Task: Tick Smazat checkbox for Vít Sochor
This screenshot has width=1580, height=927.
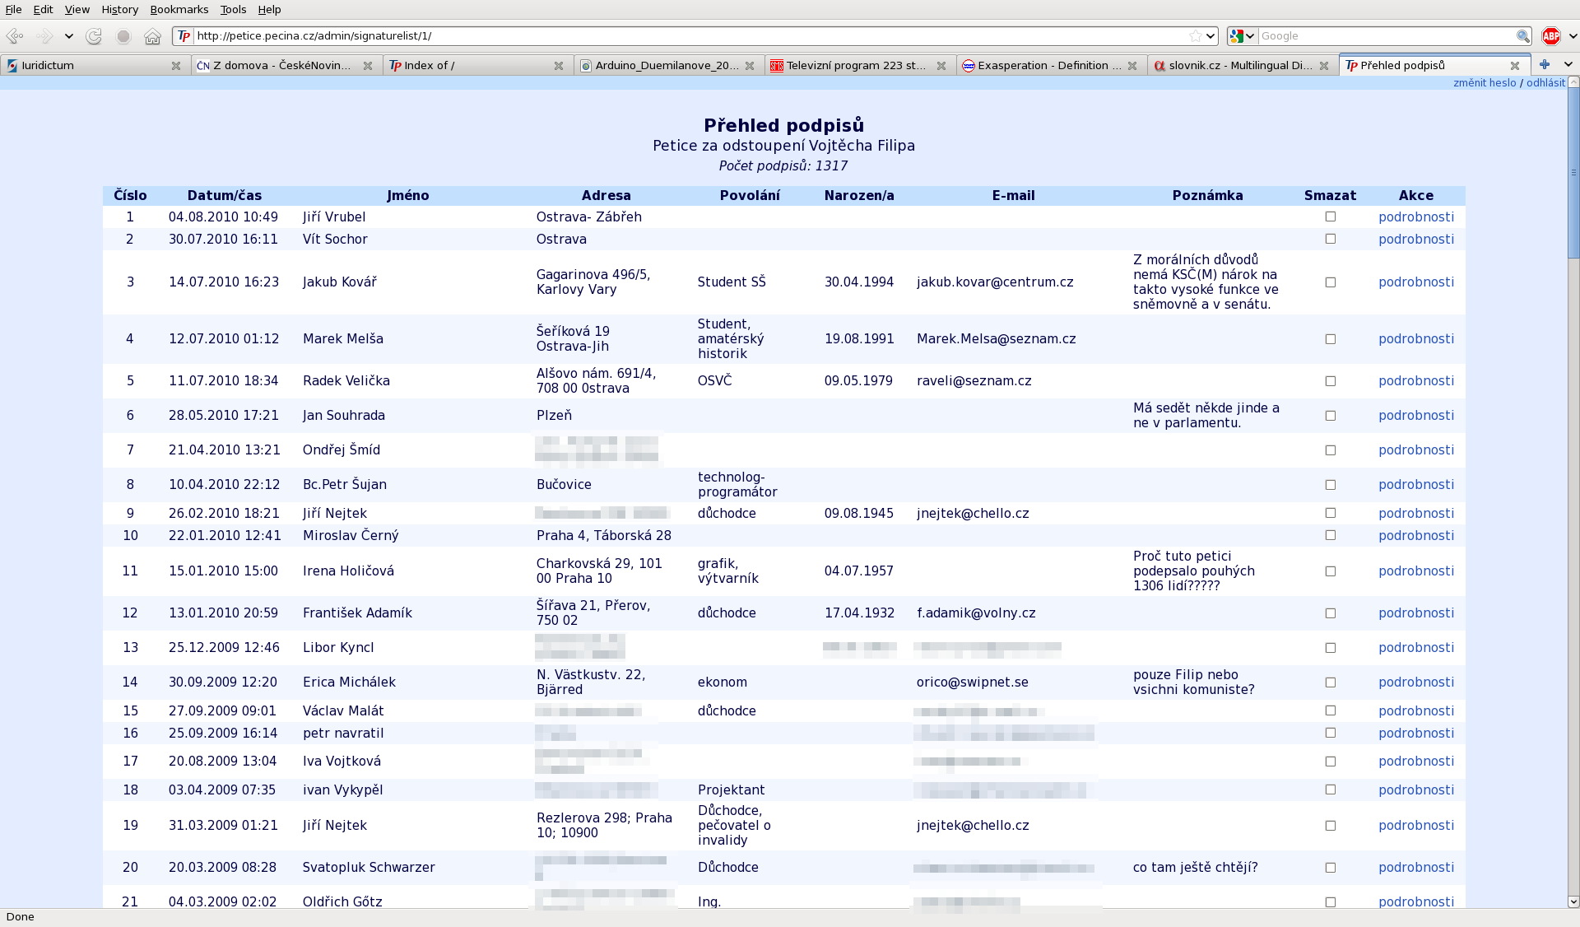Action: coord(1331,239)
